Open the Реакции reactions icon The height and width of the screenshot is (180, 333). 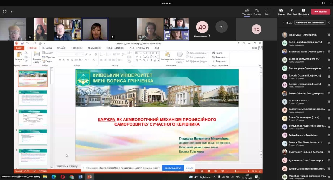pyautogui.click(x=257, y=10)
